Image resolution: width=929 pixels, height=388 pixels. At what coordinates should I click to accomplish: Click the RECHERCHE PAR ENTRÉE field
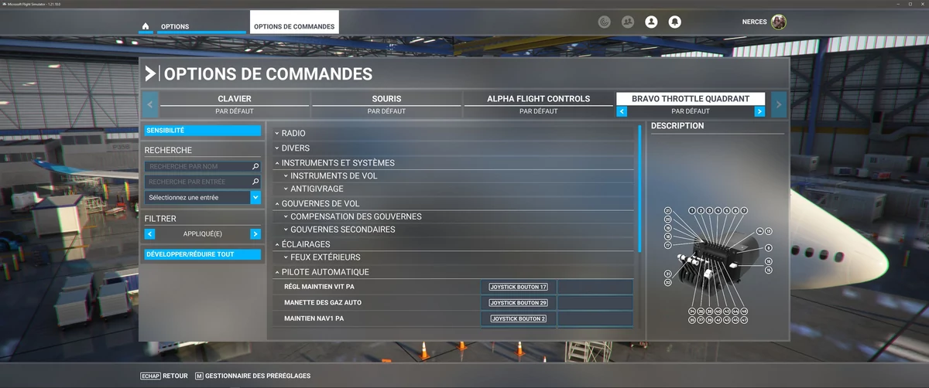[203, 182]
